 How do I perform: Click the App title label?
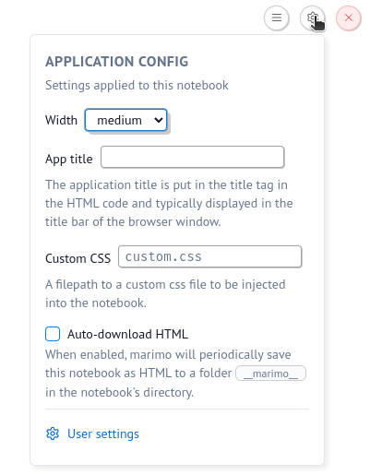click(69, 159)
